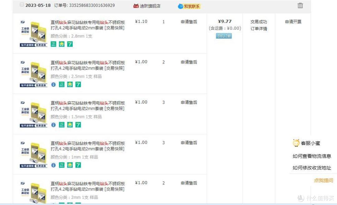Click 申请售后 for the 1mm drill bit
This screenshot has height=205, width=337.
(x=189, y=142)
